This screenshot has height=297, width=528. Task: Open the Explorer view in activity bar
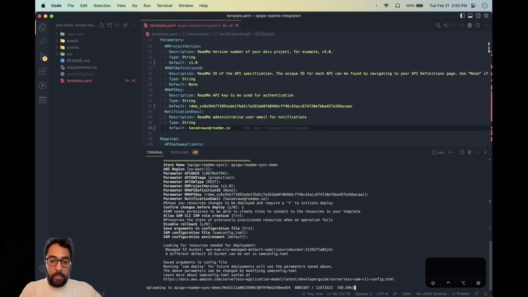coord(42,28)
